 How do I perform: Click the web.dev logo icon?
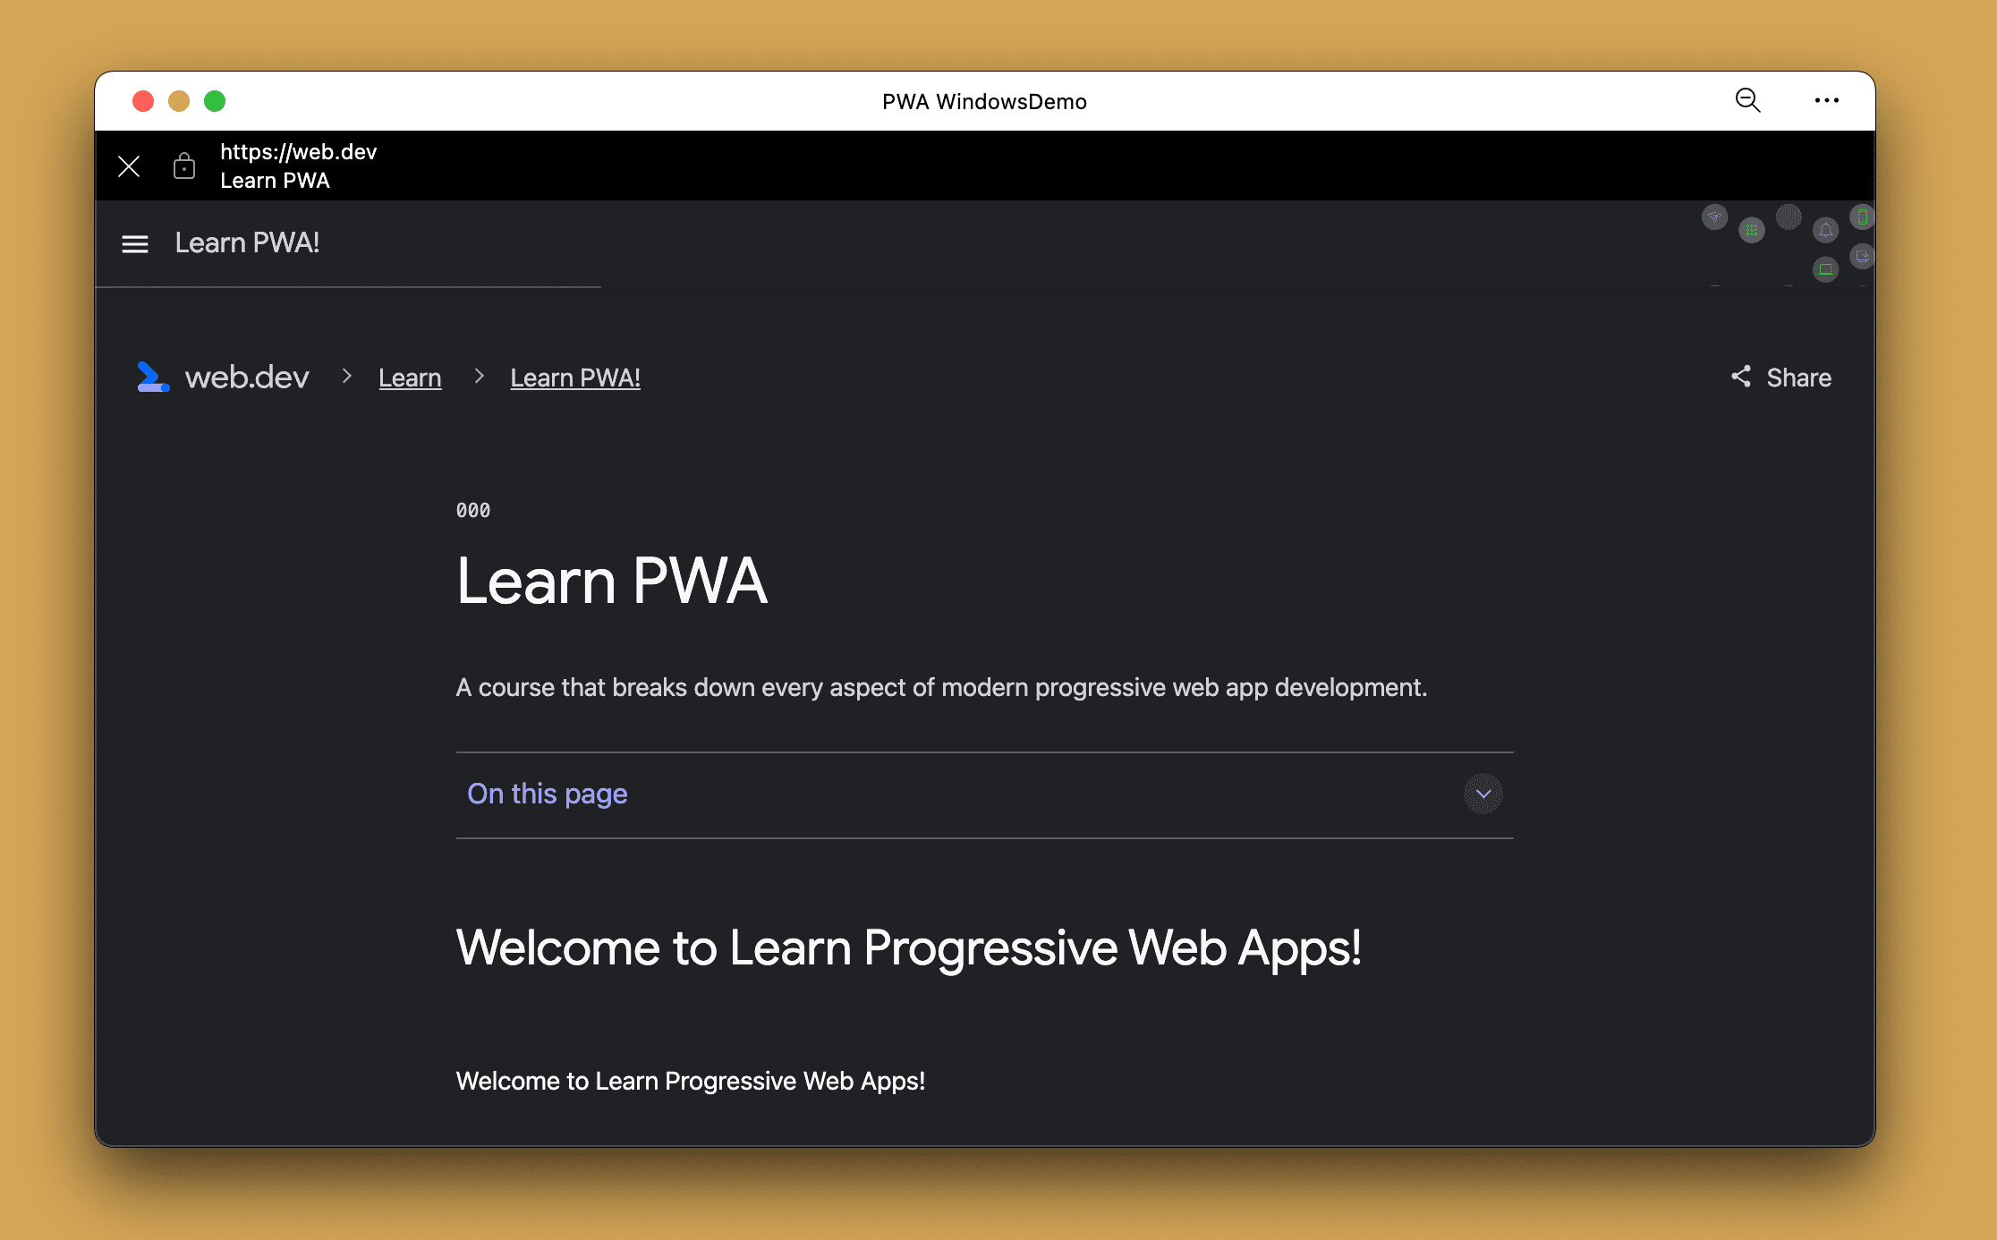[x=153, y=376]
